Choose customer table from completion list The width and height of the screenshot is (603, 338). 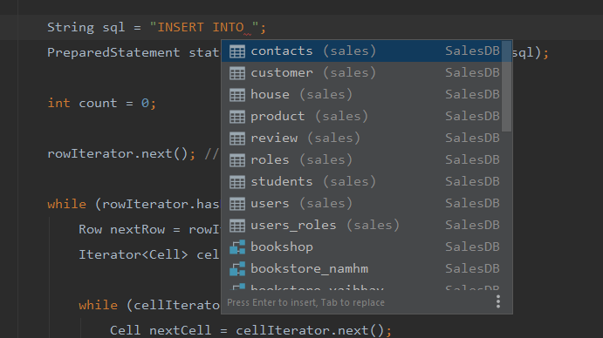tap(361, 72)
